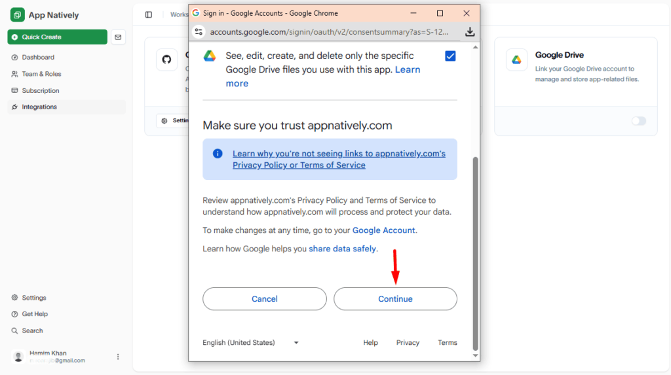671x375 pixels.
Task: Click the Continue button
Action: (395, 299)
